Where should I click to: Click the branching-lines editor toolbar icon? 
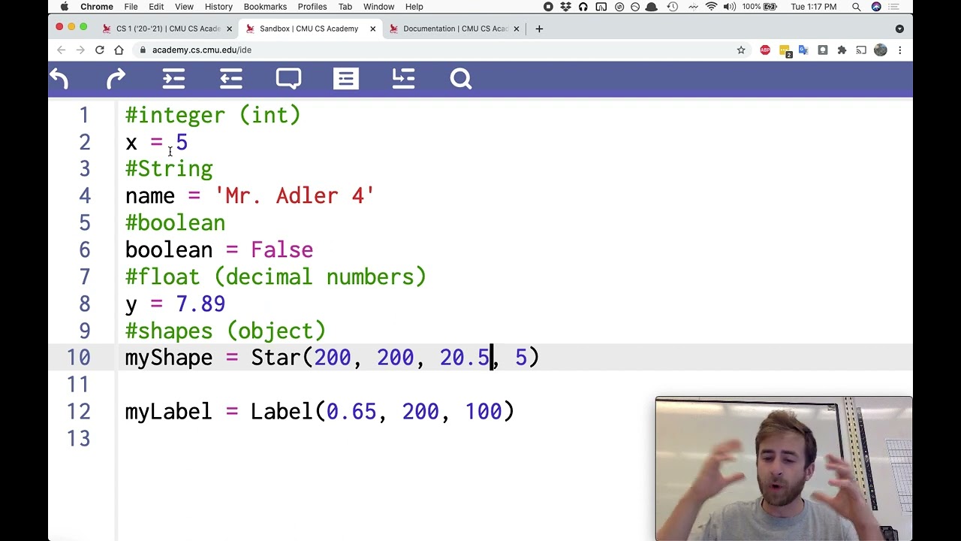pos(403,79)
